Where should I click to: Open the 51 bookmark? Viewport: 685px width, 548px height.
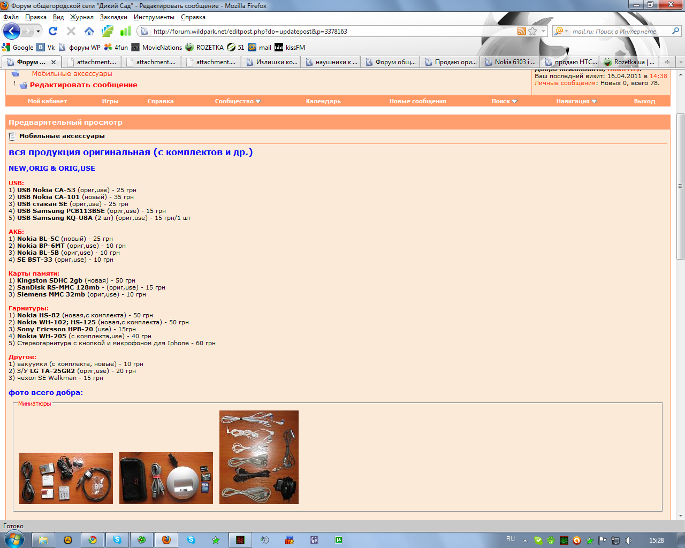click(x=235, y=47)
